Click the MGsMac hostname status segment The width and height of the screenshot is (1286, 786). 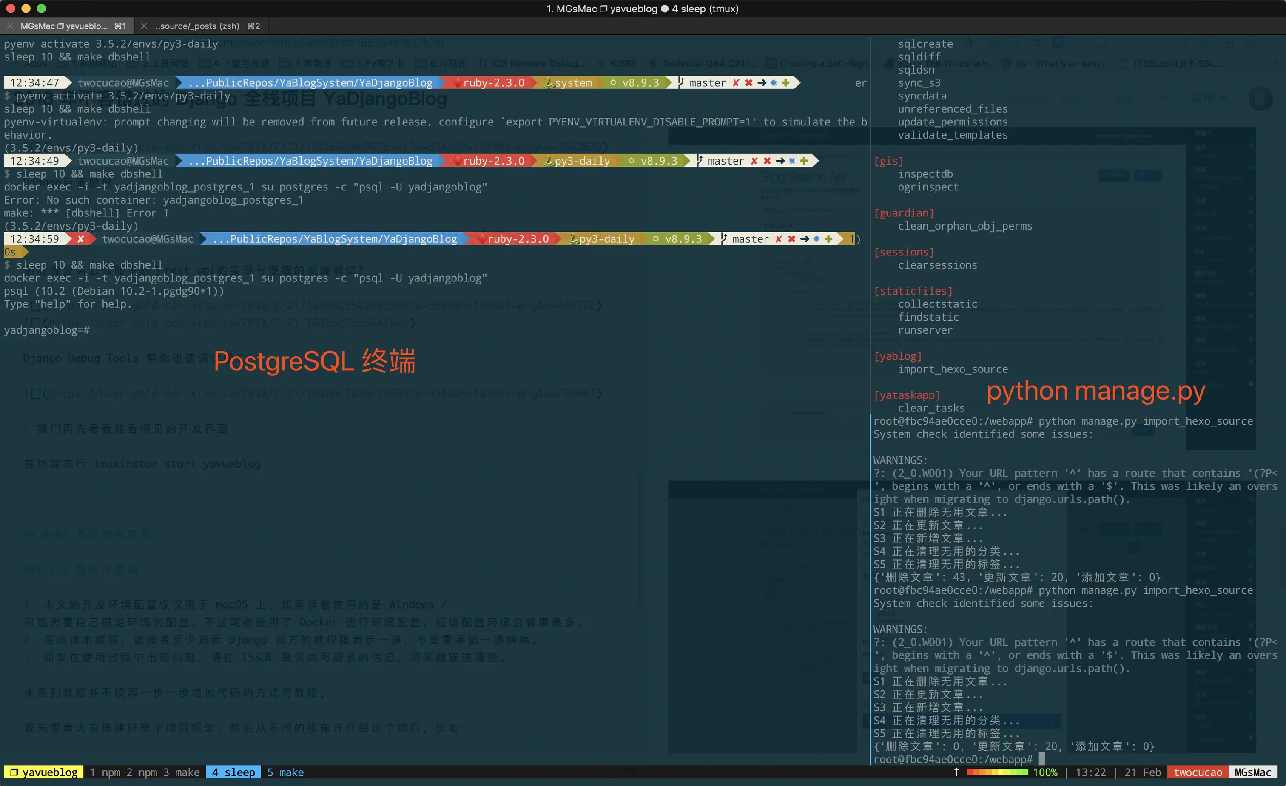click(1252, 772)
